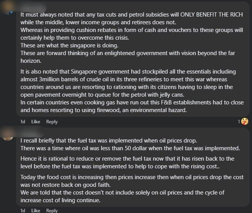The image size is (252, 213).
Task: Click the sentence about cooking gas running out
Action: [x=132, y=106]
